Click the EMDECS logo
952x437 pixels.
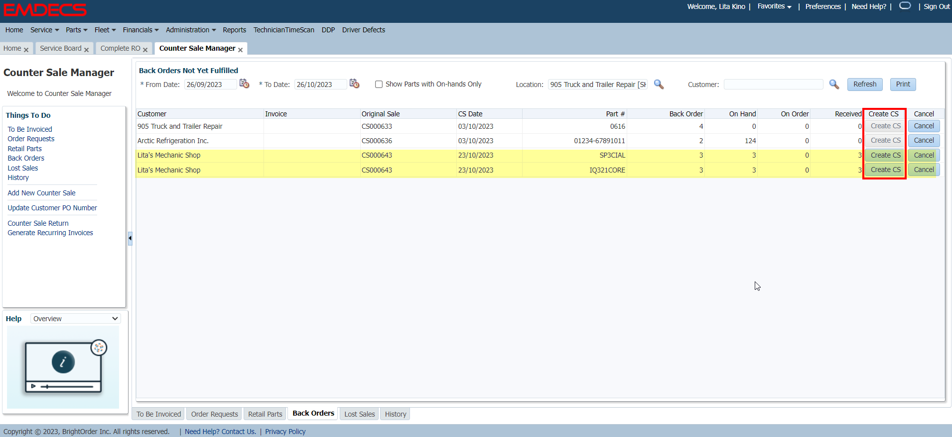pos(45,10)
